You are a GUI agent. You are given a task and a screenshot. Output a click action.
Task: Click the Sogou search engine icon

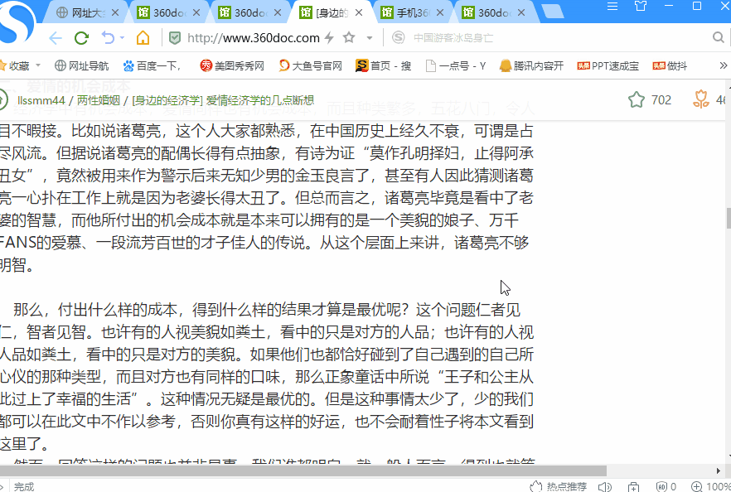(398, 37)
